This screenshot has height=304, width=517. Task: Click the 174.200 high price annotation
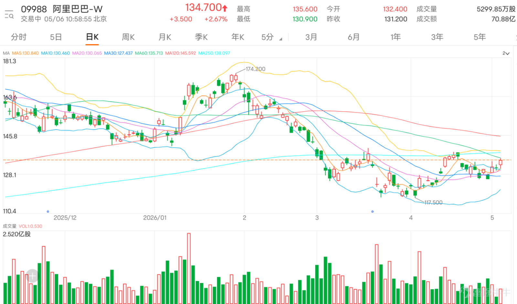click(x=255, y=69)
